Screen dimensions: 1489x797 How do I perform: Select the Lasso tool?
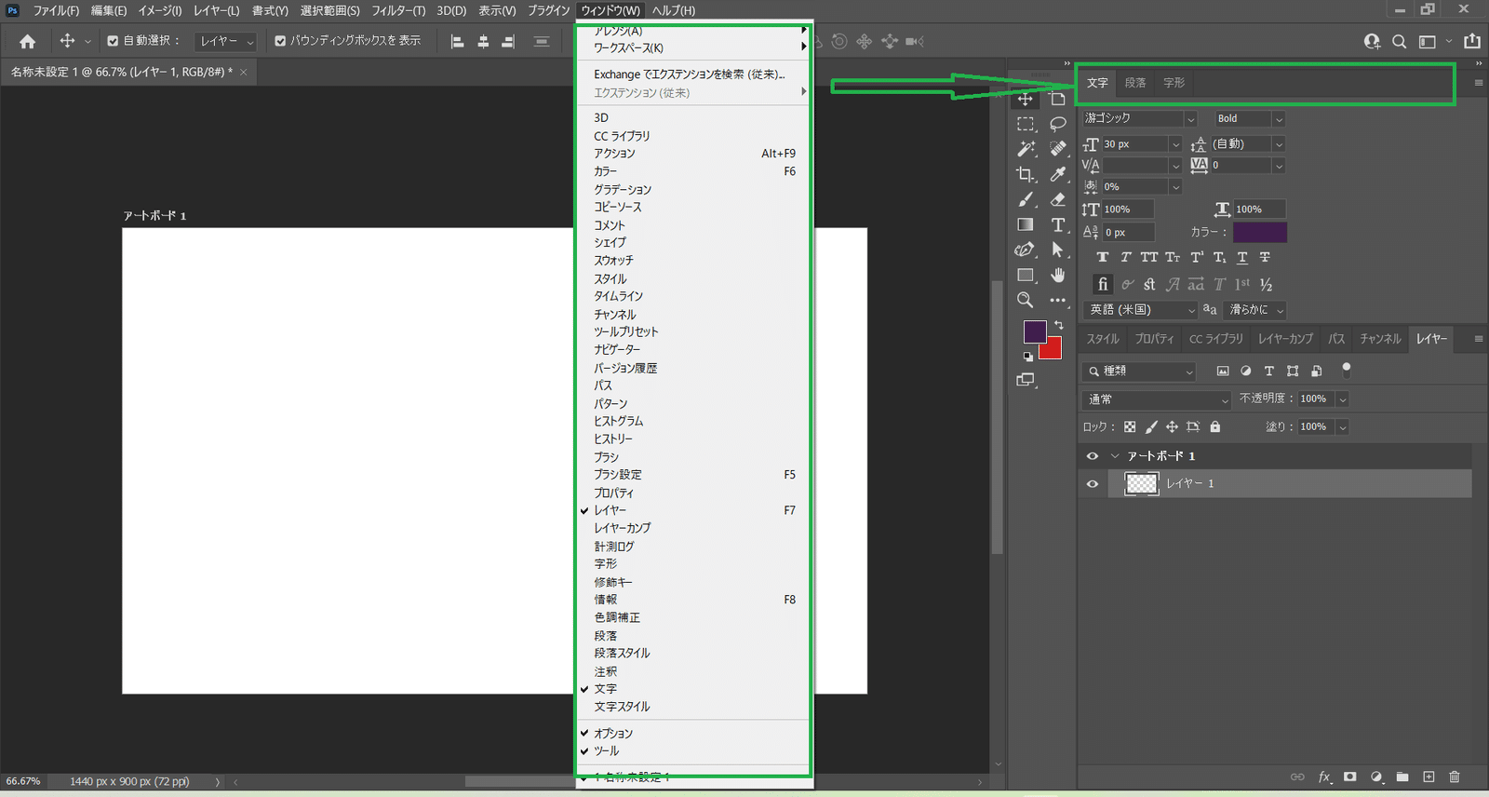(1058, 124)
